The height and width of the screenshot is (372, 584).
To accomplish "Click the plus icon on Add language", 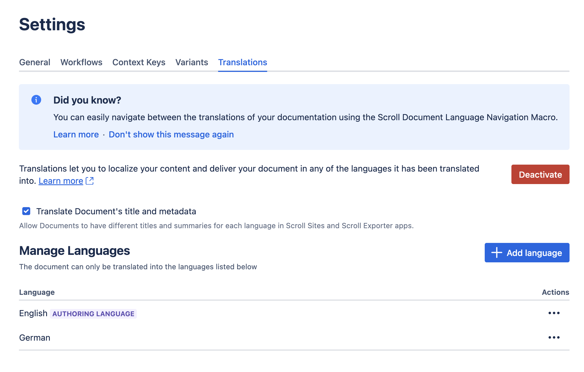I will [496, 253].
